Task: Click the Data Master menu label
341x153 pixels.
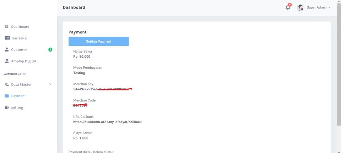Action: [21, 85]
